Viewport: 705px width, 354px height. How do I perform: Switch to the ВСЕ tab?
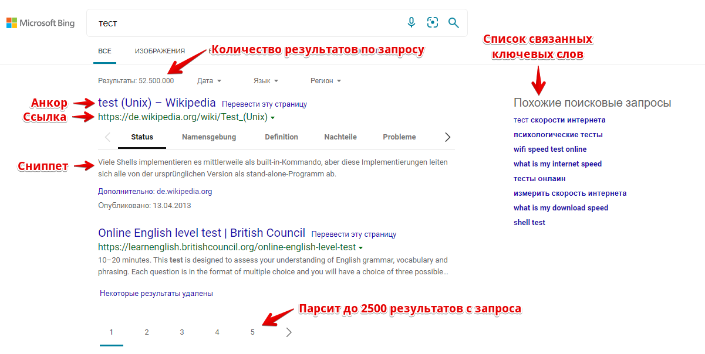[x=104, y=51]
